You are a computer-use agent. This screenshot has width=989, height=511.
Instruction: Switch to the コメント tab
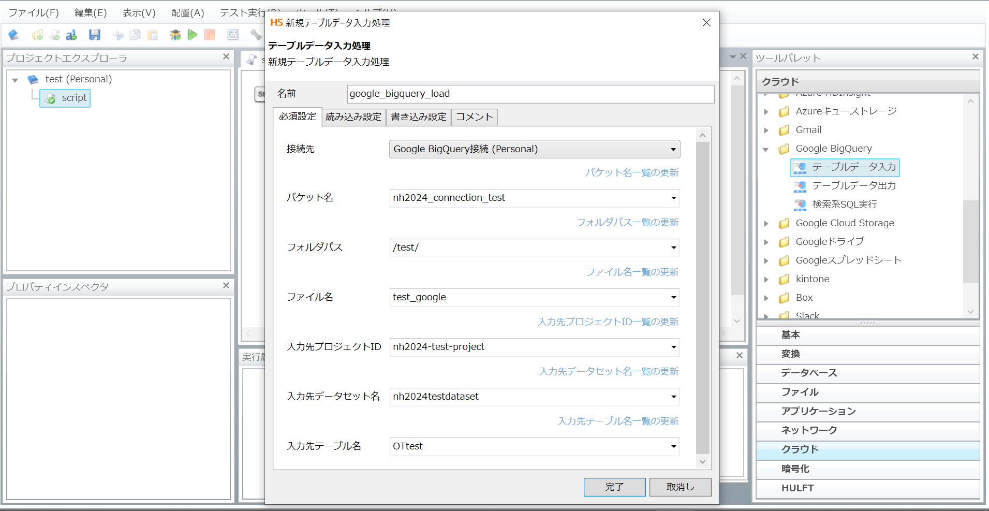click(475, 117)
